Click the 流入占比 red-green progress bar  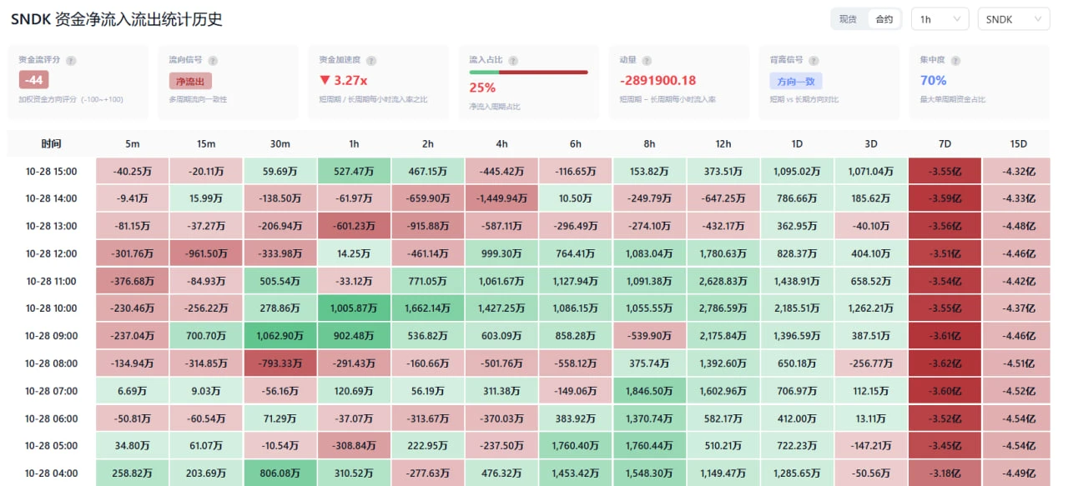[x=528, y=73]
